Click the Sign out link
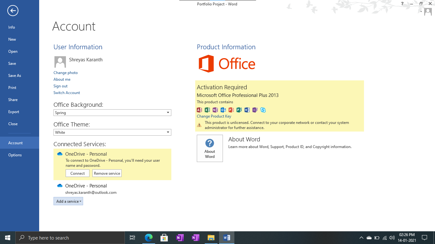The width and height of the screenshot is (435, 244). (x=61, y=86)
